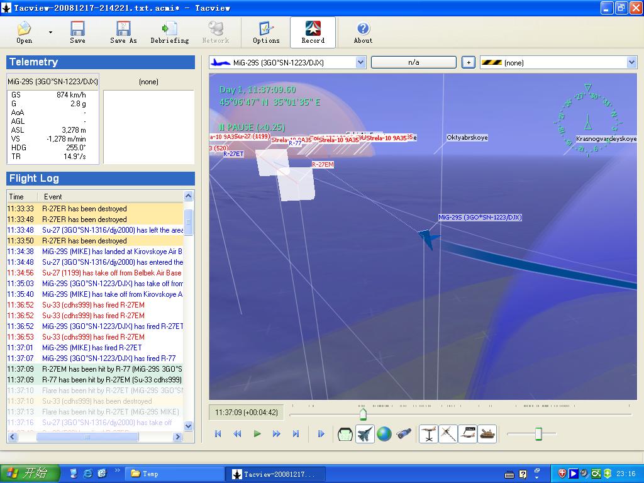Click the playback speed slider handle

538,434
